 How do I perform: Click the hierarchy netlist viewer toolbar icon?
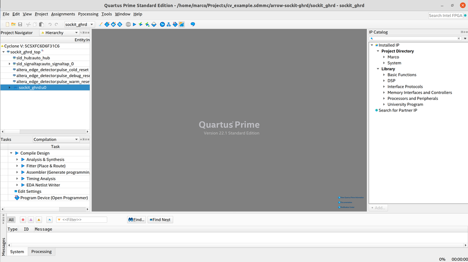point(169,24)
